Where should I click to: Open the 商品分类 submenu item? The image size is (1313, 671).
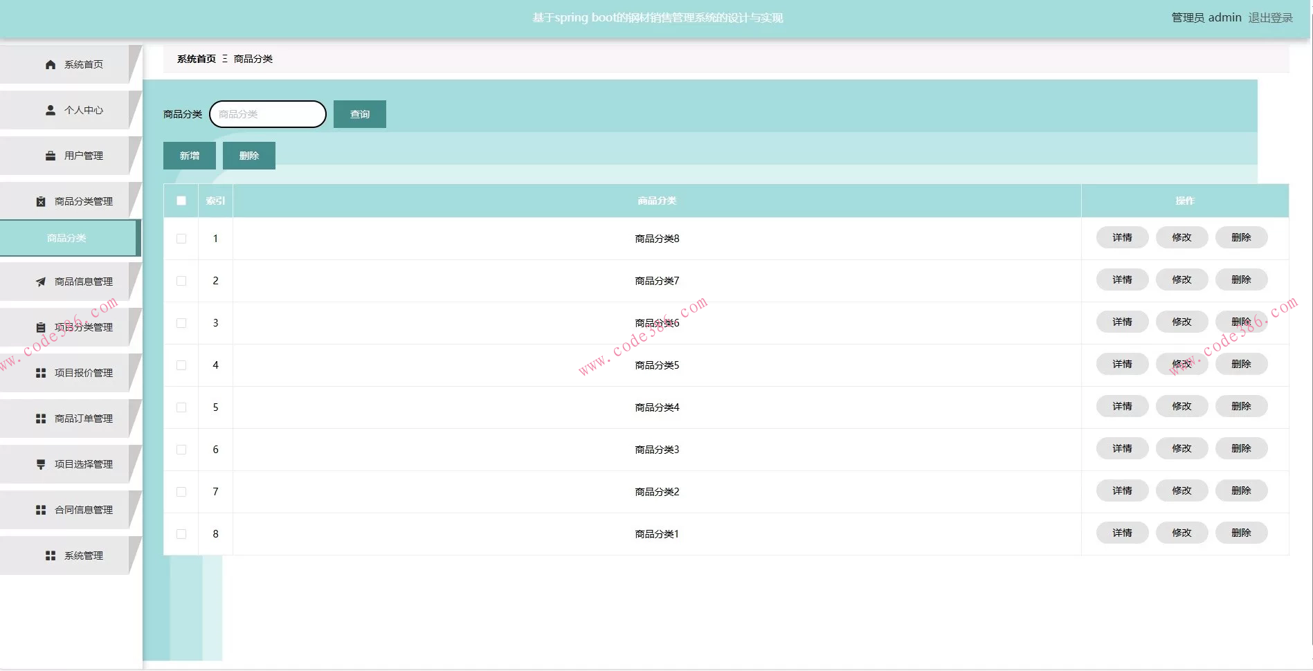click(x=67, y=238)
